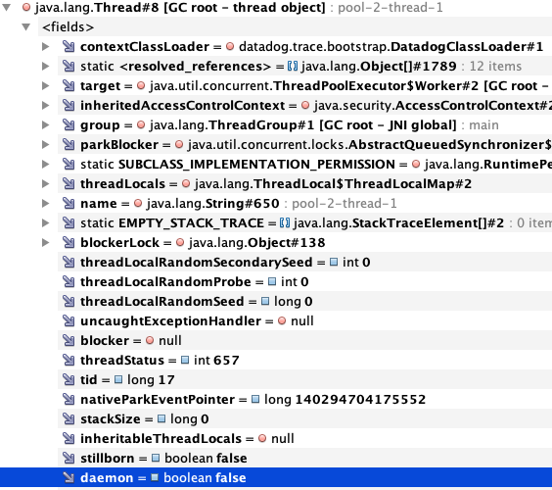Click the pool-2-thread-1 string value

[x=345, y=204]
